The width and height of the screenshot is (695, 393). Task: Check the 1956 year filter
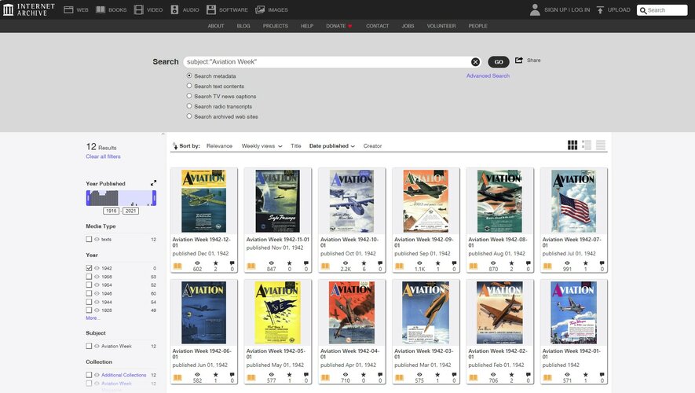[x=89, y=277]
